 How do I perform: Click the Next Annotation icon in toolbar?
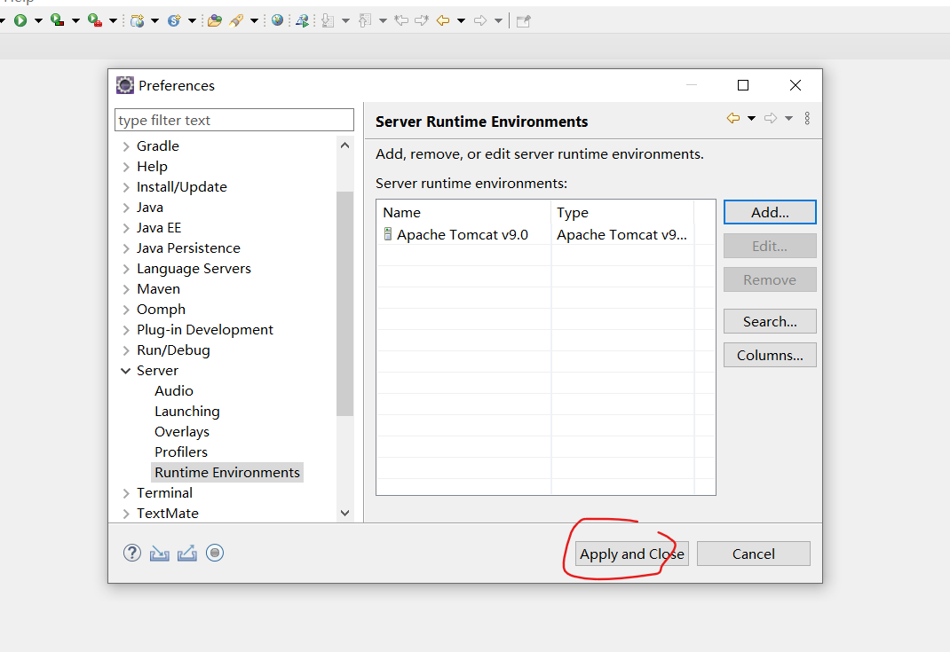click(x=328, y=20)
